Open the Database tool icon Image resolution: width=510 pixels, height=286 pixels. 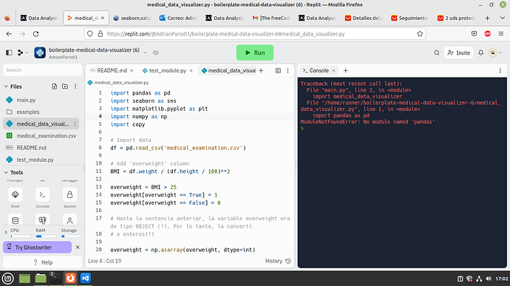coord(16,220)
